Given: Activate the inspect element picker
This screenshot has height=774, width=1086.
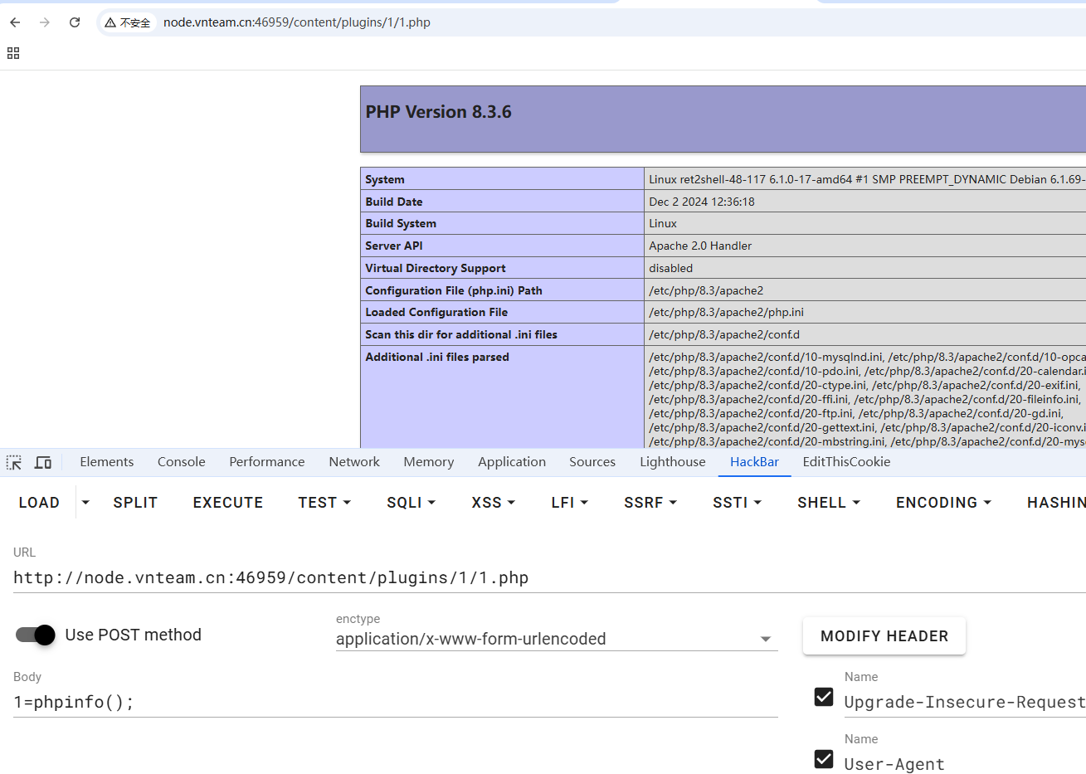Looking at the screenshot, I should [14, 462].
